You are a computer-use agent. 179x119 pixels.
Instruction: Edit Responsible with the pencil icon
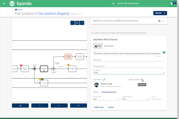pyautogui.click(x=142, y=79)
